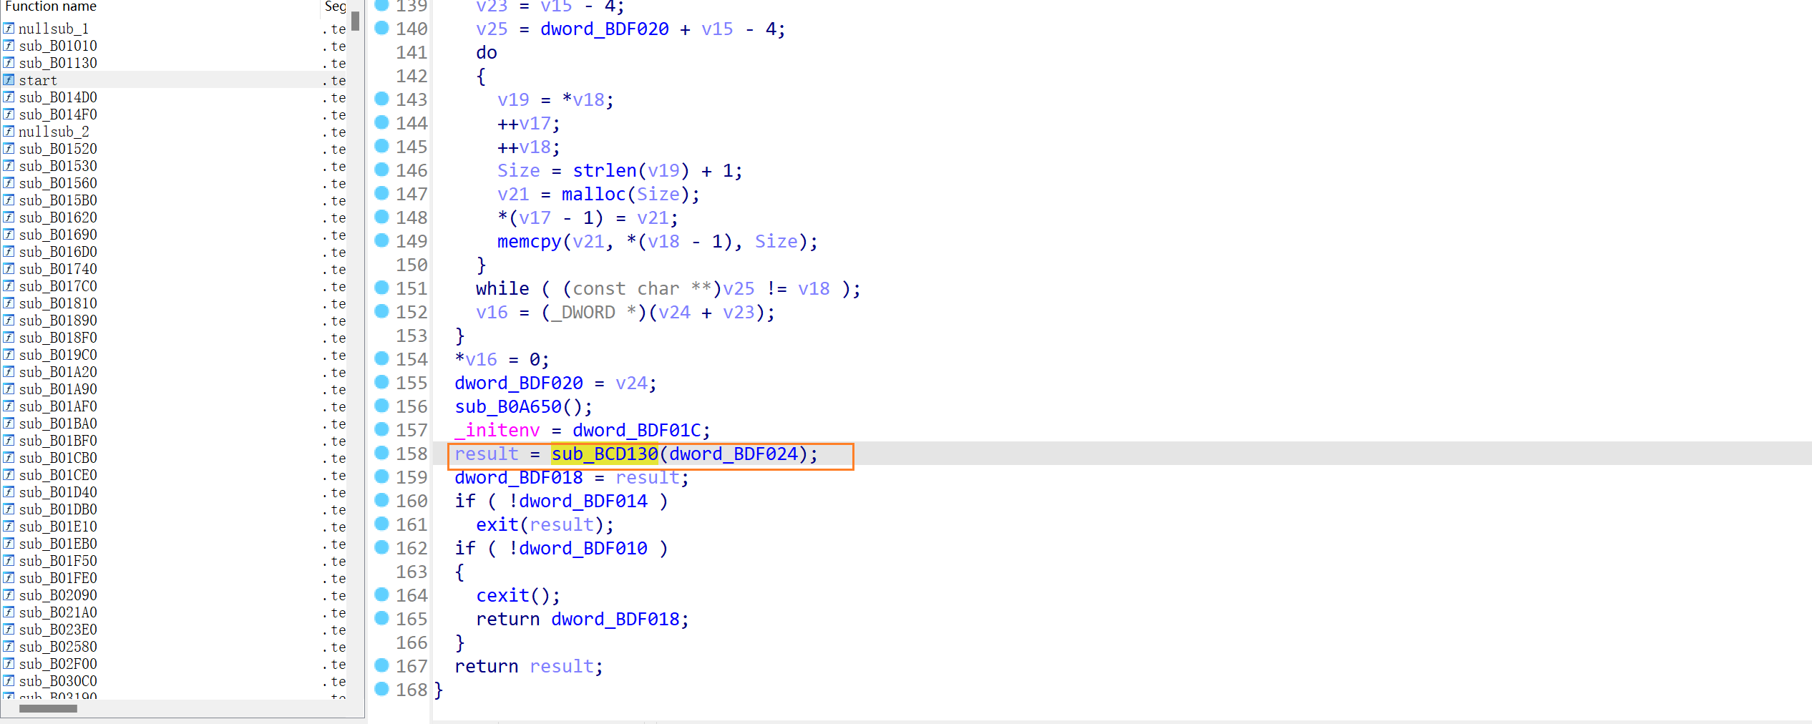Click the function list vertical scrollbar thumb
The image size is (1812, 724).
click(x=356, y=21)
